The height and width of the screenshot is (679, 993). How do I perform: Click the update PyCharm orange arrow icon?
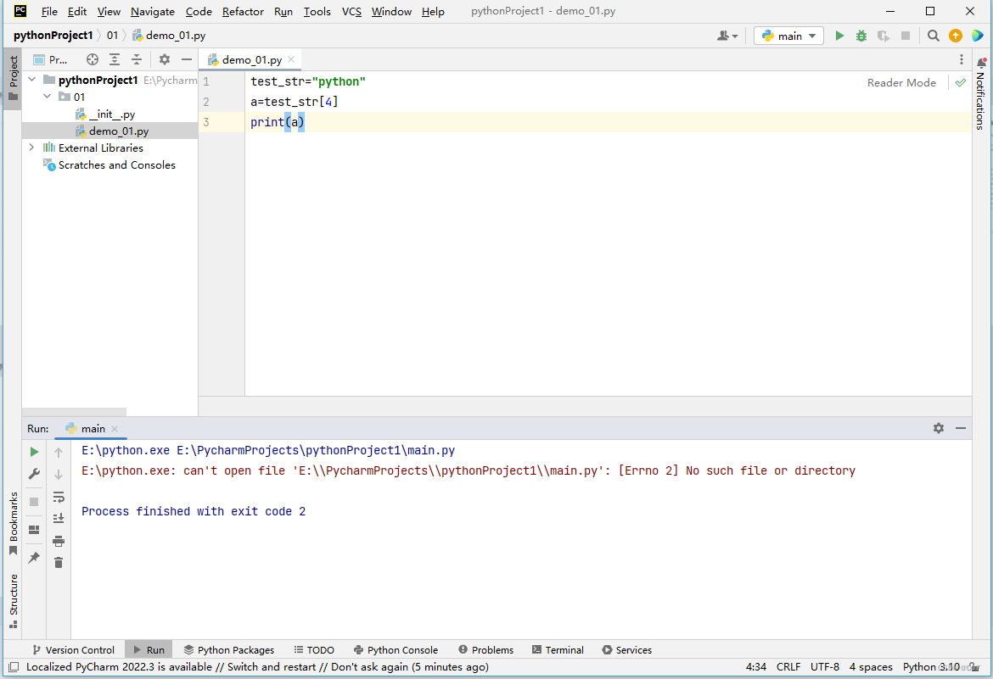[x=956, y=36]
